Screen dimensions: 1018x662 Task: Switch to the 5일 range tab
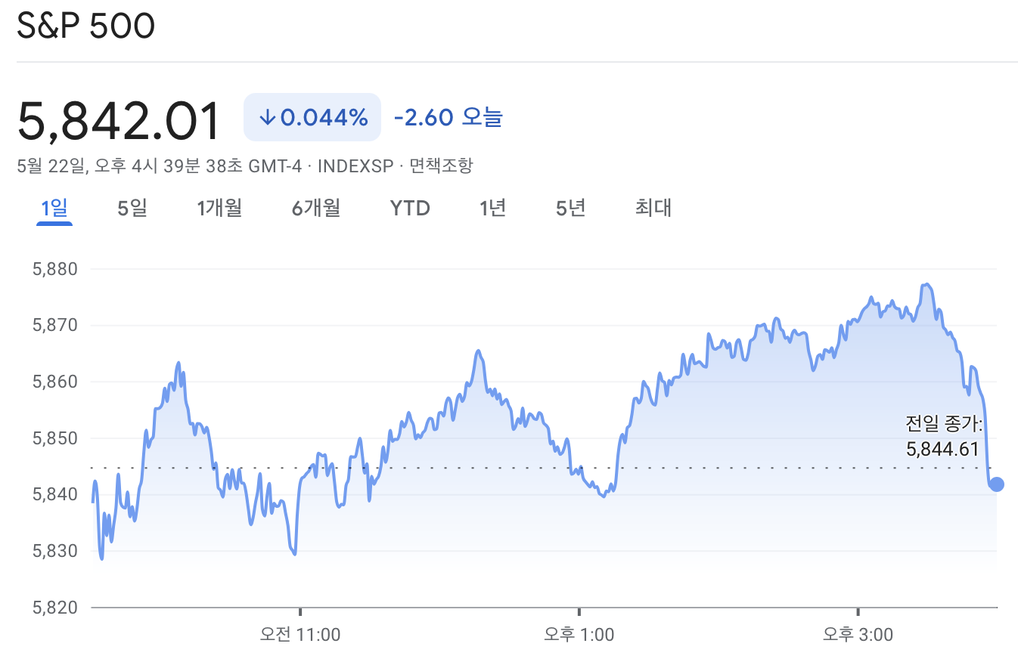(x=132, y=208)
